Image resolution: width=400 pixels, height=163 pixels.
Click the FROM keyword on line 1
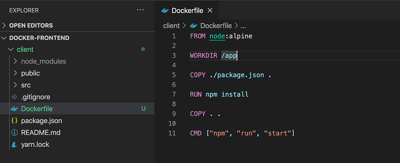click(198, 36)
